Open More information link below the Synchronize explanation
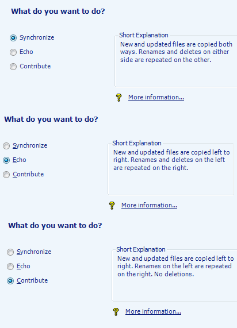Image resolution: width=237 pixels, height=328 pixels. pyautogui.click(x=156, y=97)
